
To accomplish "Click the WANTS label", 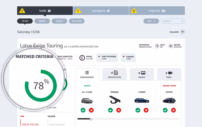I will (x=87, y=86).
